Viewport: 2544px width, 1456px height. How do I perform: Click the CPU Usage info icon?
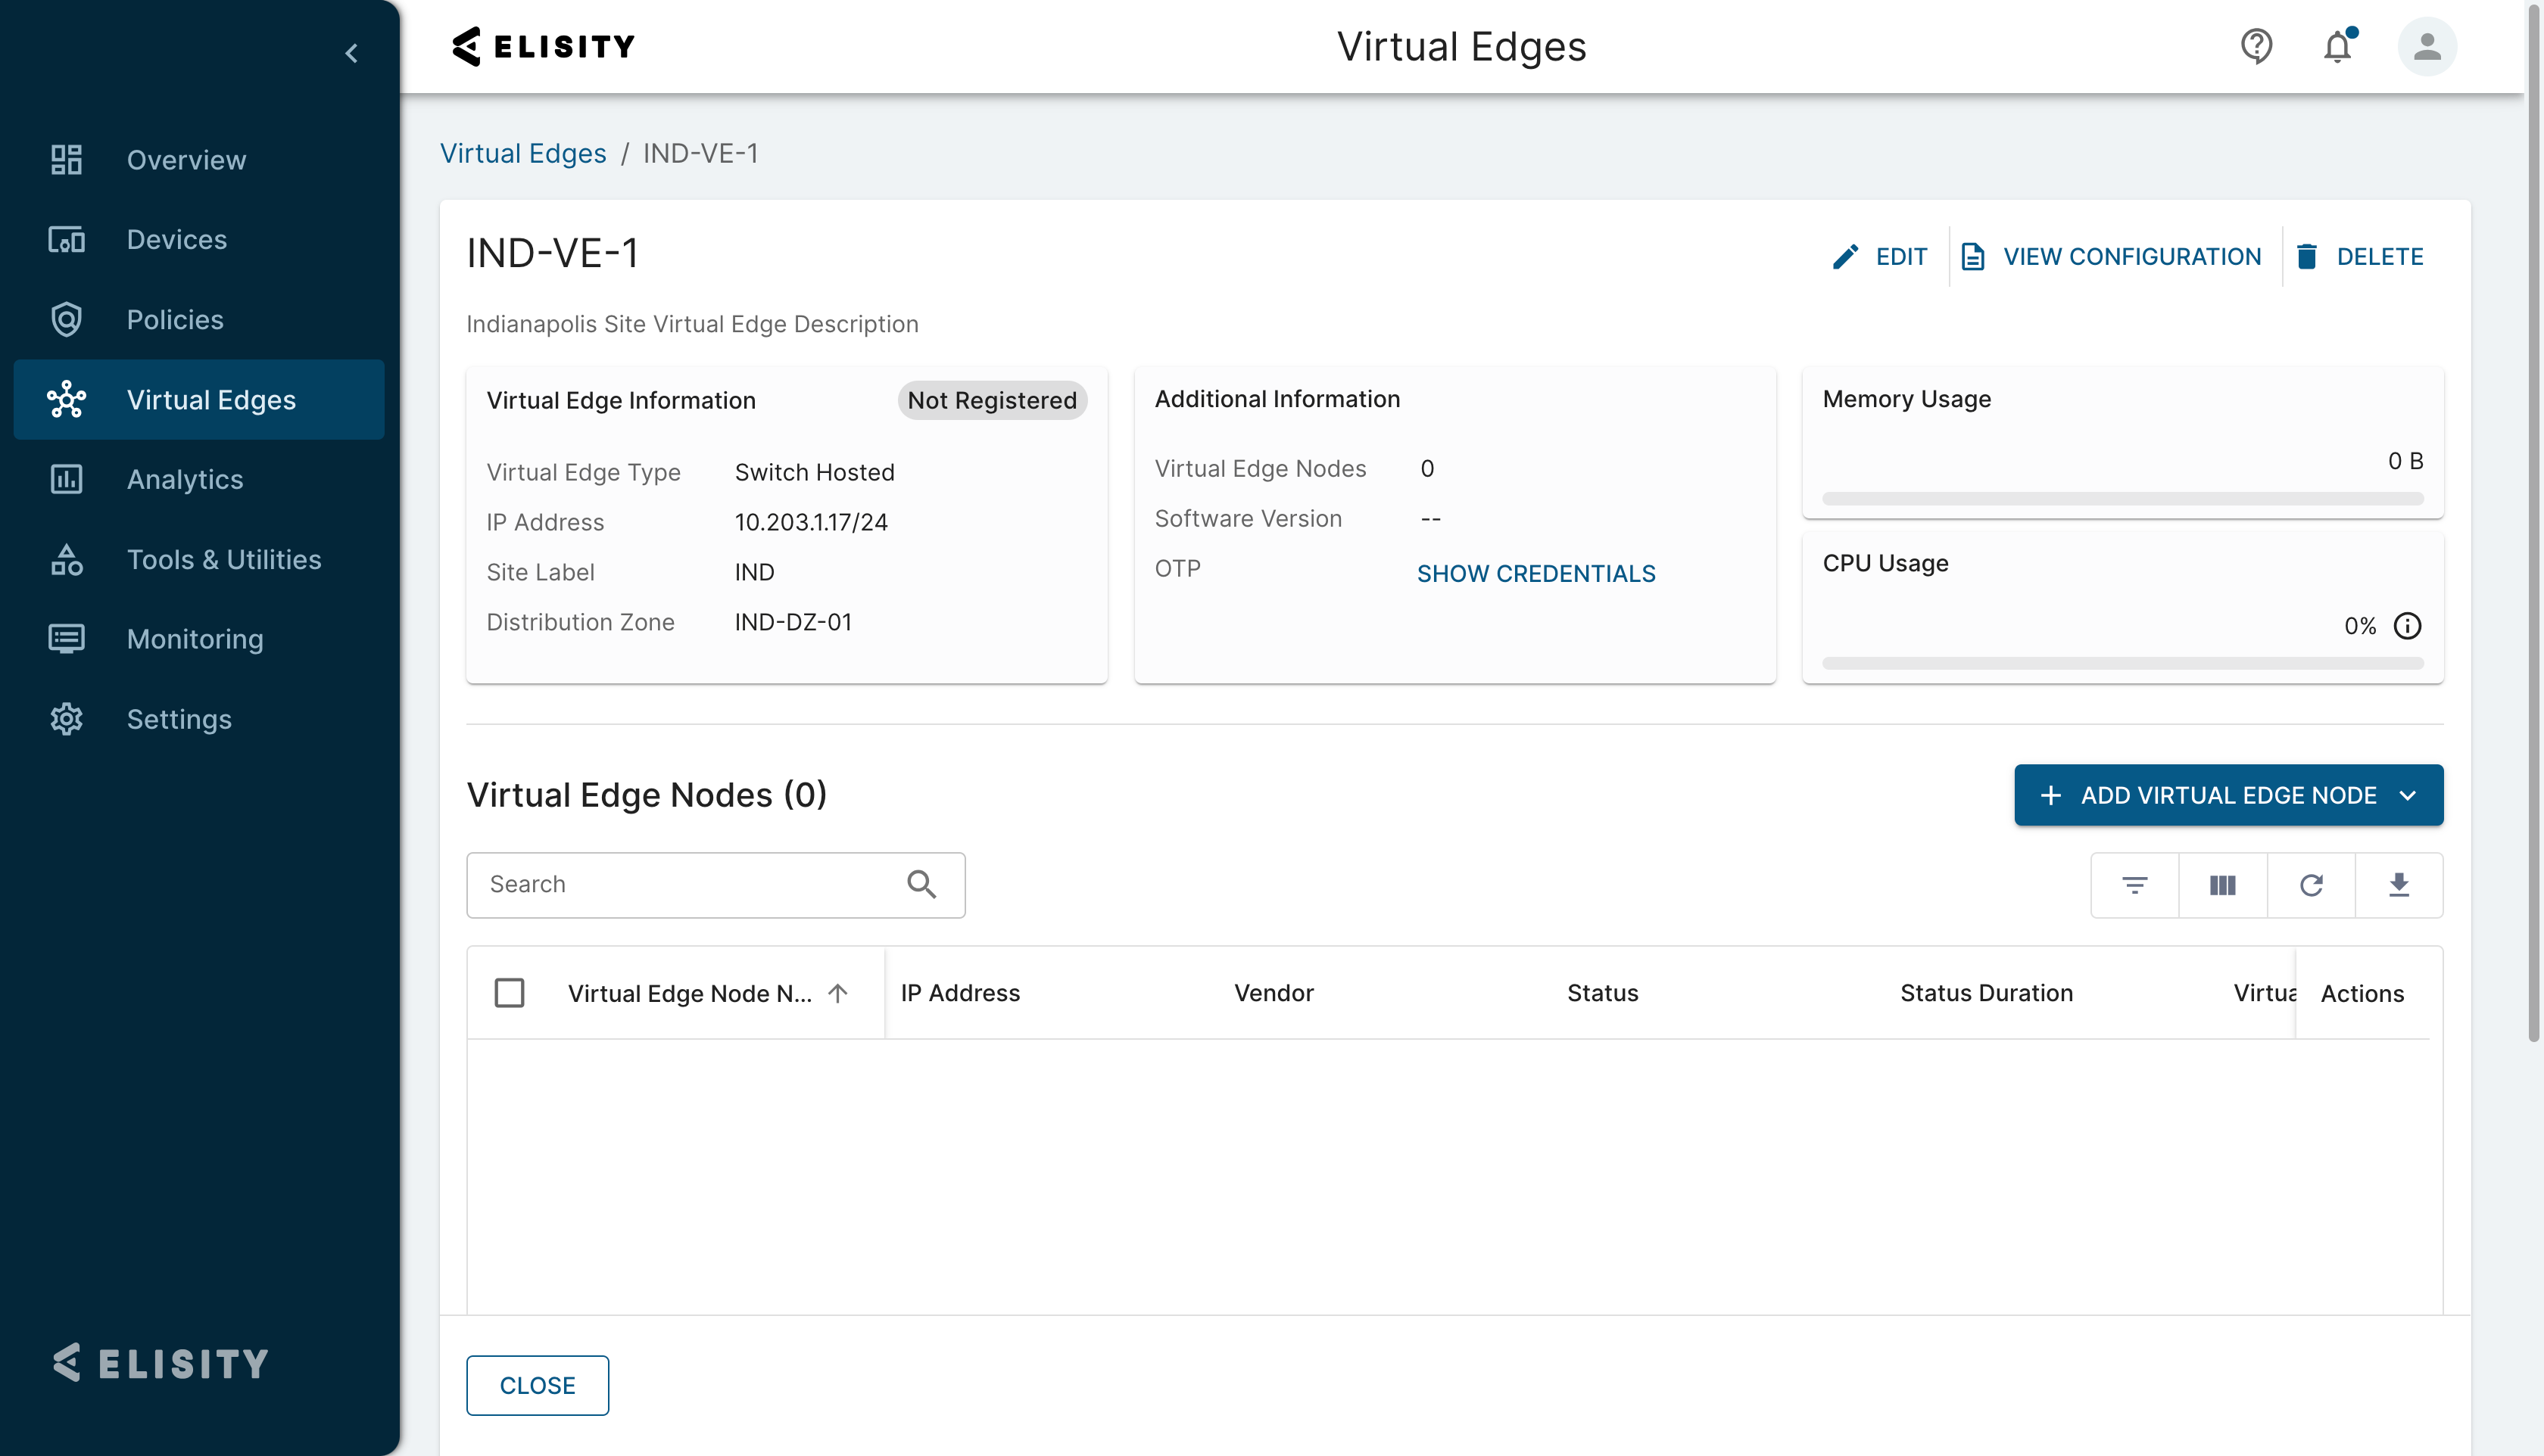coord(2407,626)
